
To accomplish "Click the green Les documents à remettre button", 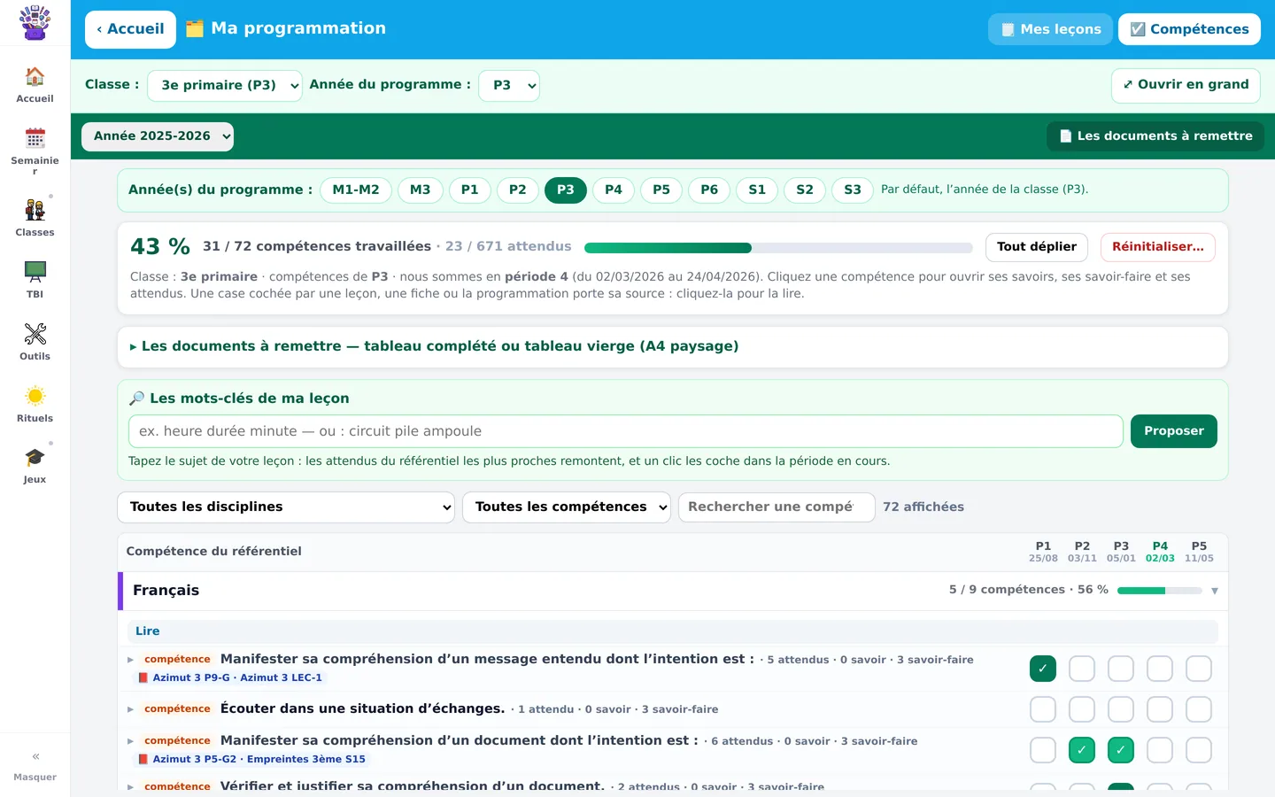I will tap(1155, 136).
